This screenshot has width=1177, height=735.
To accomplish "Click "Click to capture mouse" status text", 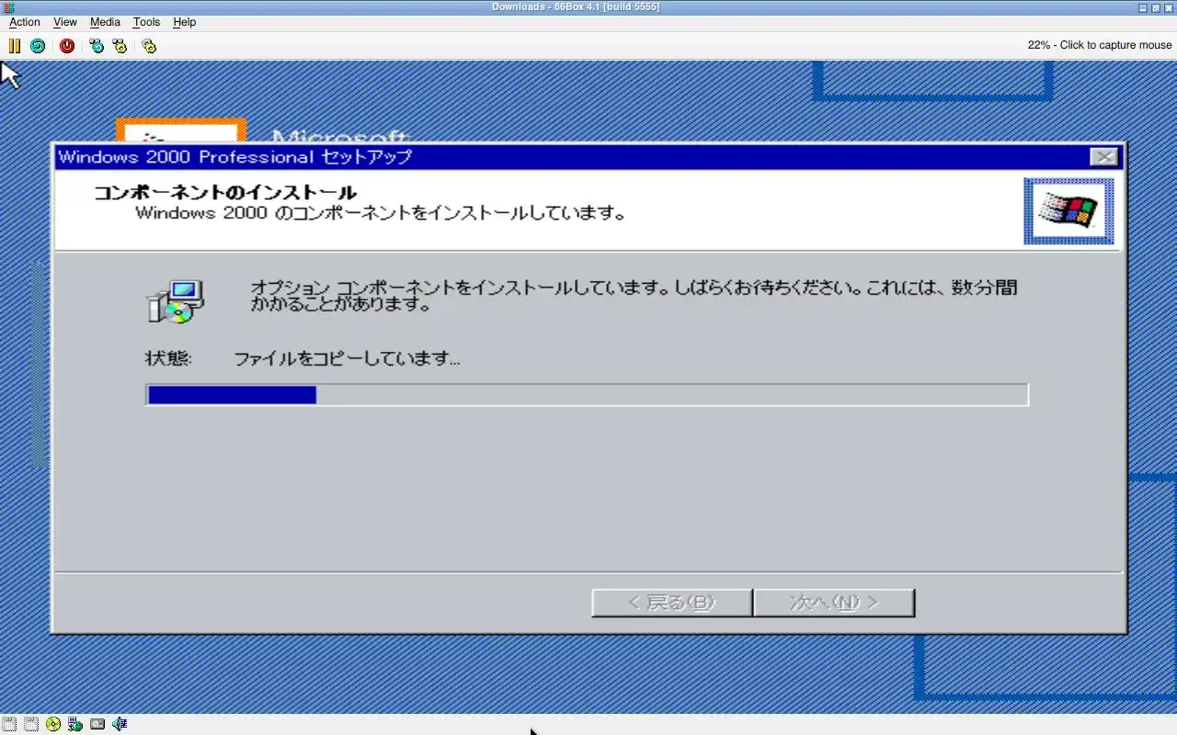I will click(1115, 45).
